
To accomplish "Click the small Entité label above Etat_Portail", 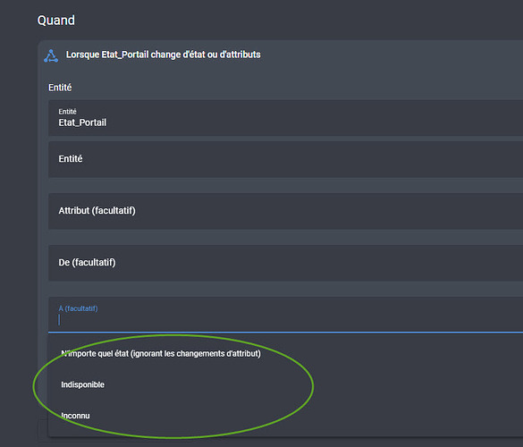I will point(67,112).
